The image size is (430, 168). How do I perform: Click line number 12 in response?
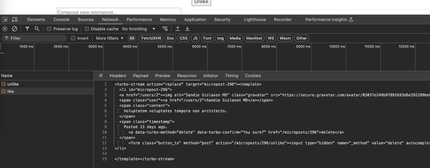click(x=105, y=143)
